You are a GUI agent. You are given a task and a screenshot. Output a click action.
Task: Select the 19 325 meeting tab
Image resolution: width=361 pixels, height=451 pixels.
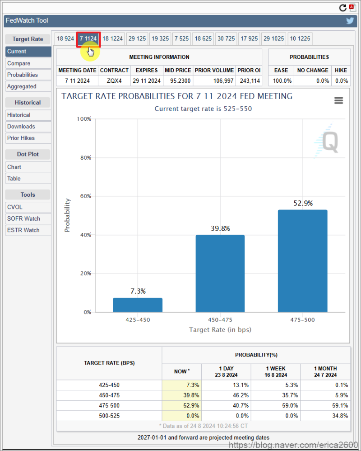[x=160, y=38]
